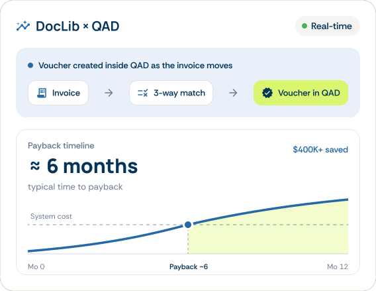Click the invoice document icon
The image size is (376, 291).
(x=42, y=93)
